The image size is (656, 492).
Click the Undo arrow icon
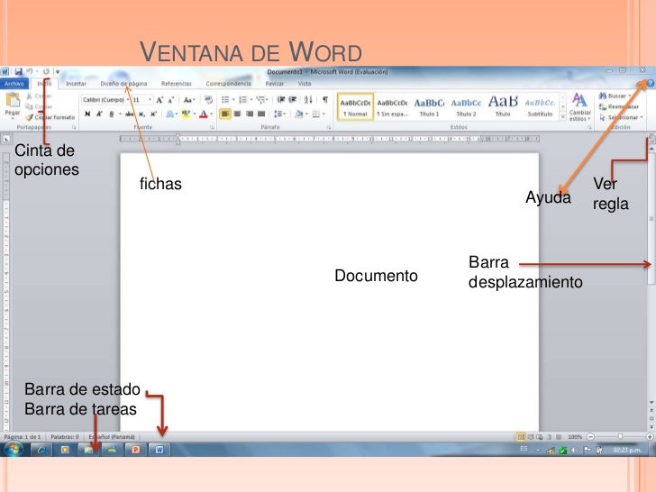(30, 71)
